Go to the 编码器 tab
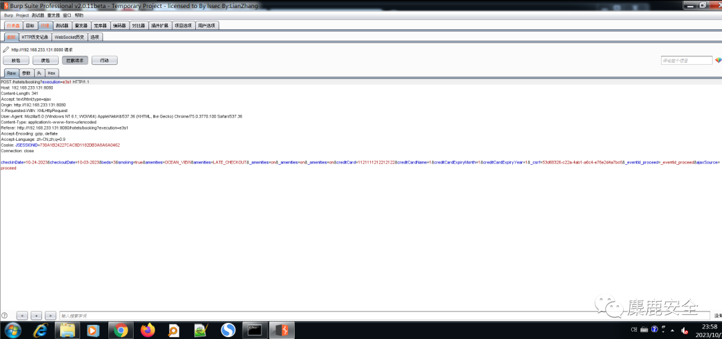The width and height of the screenshot is (722, 339). click(119, 25)
